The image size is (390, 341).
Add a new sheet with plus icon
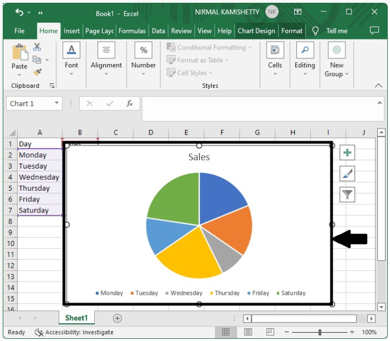pos(118,318)
